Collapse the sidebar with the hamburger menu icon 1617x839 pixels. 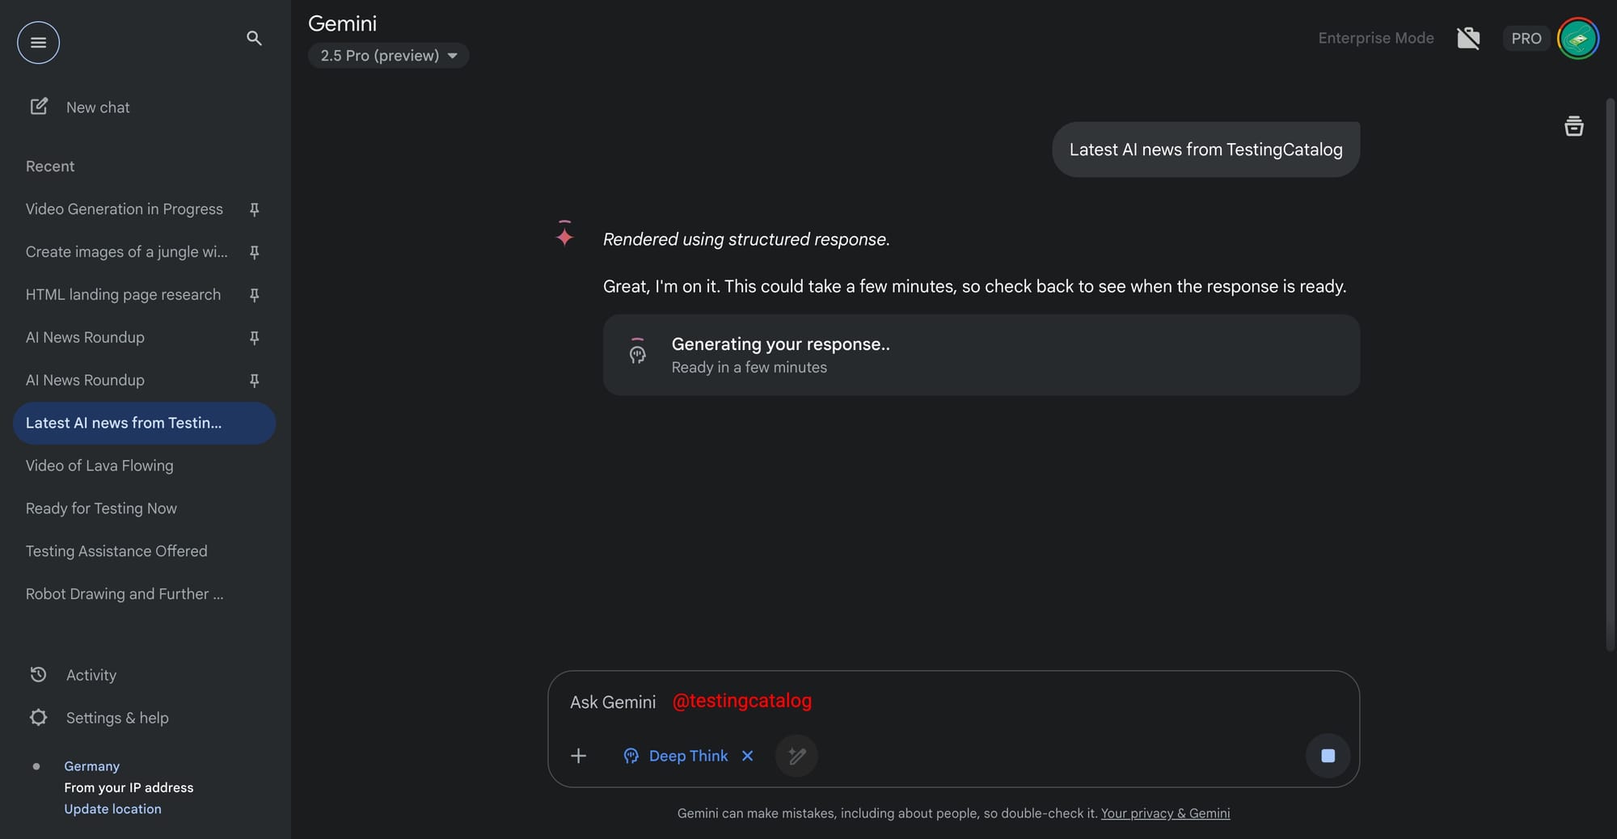(38, 42)
